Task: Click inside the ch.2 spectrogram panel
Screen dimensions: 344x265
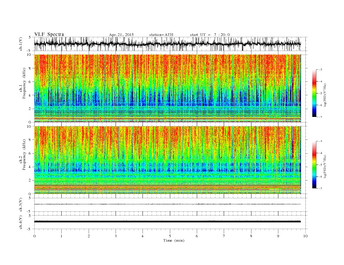Action: (x=167, y=160)
